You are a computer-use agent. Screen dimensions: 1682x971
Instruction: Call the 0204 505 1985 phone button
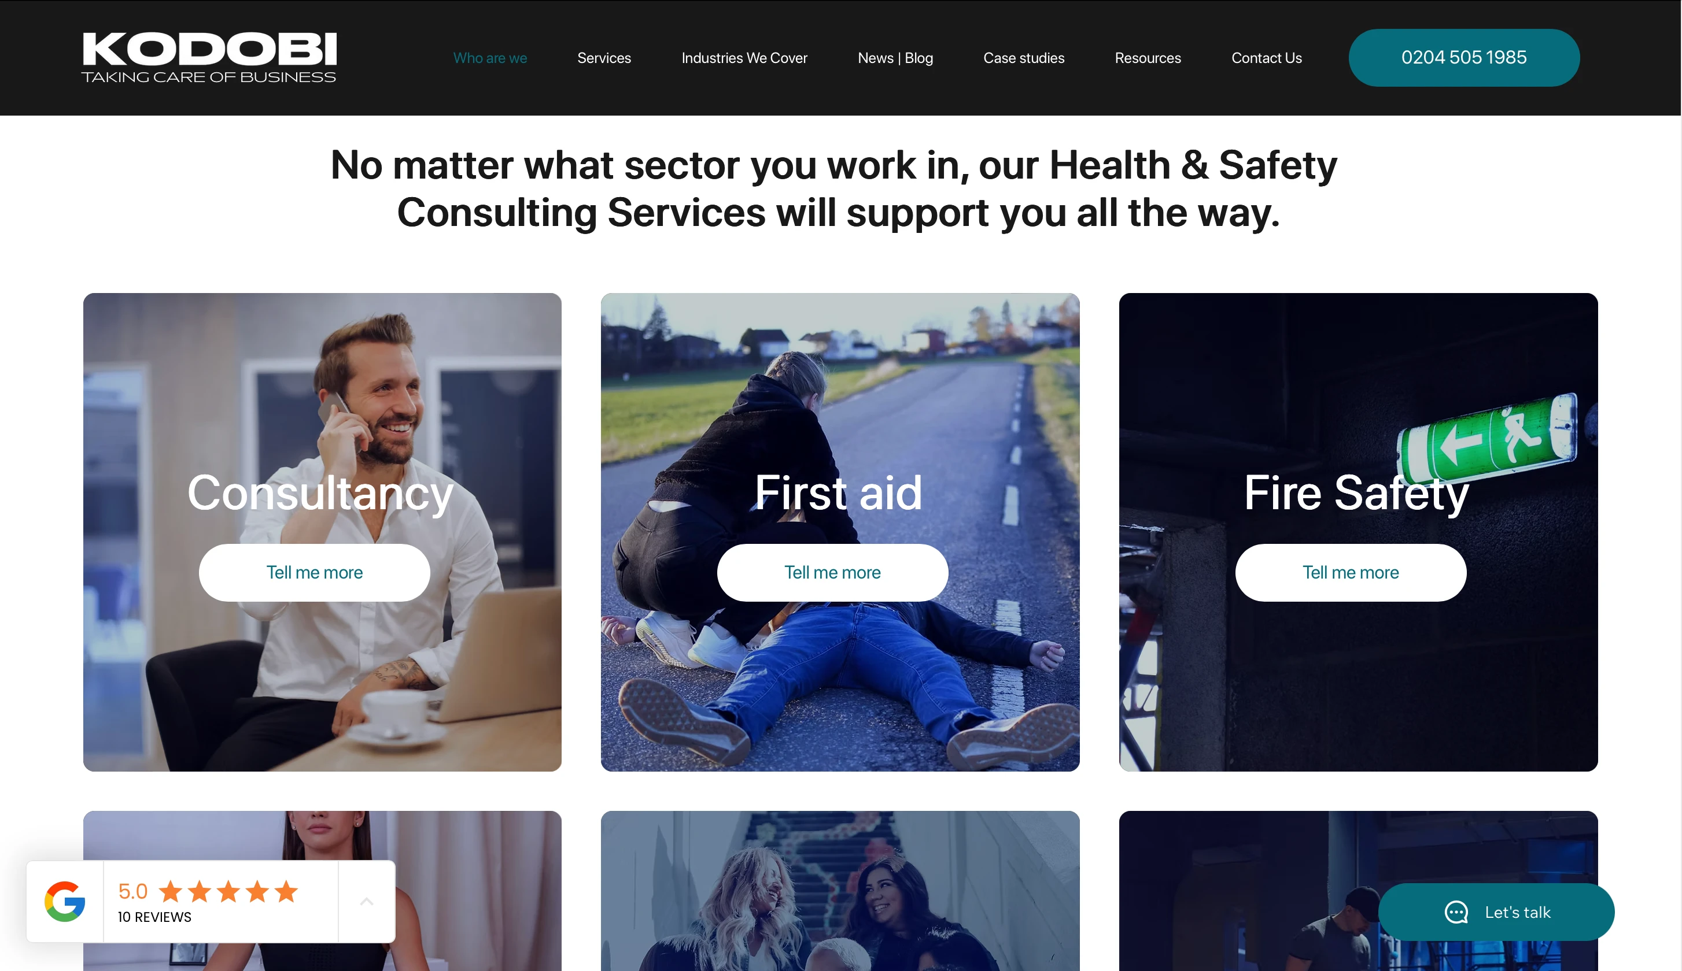tap(1464, 57)
